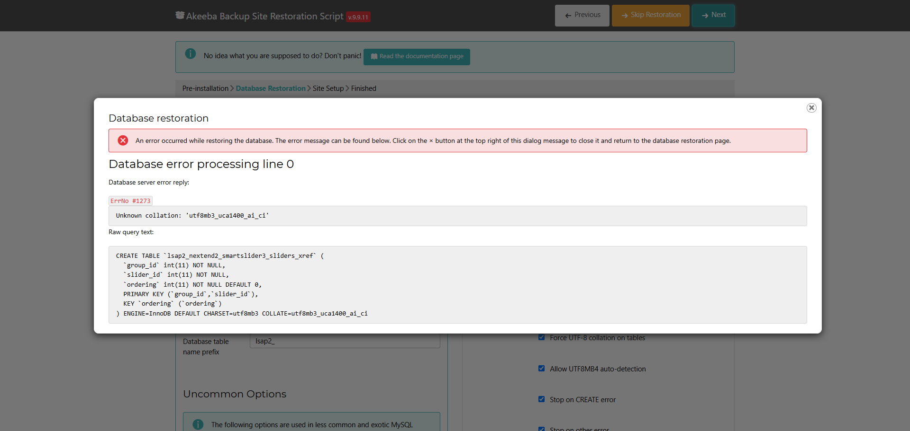Screen dimensions: 910x431
Task: Click the Uncommon Options heading
Action: (x=235, y=394)
